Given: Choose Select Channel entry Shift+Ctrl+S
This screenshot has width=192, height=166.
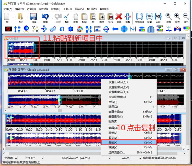Looking at the screenshot, I should pyautogui.click(x=129, y=152).
